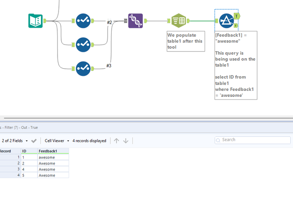Select the ID cell containing 5

coord(29,175)
